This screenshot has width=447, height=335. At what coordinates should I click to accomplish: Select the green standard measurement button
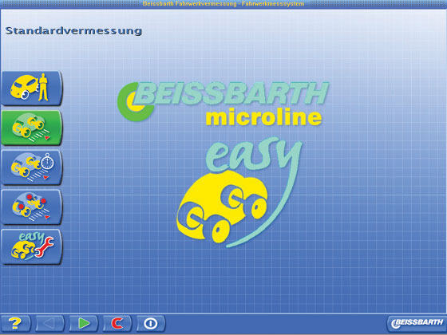(x=32, y=128)
